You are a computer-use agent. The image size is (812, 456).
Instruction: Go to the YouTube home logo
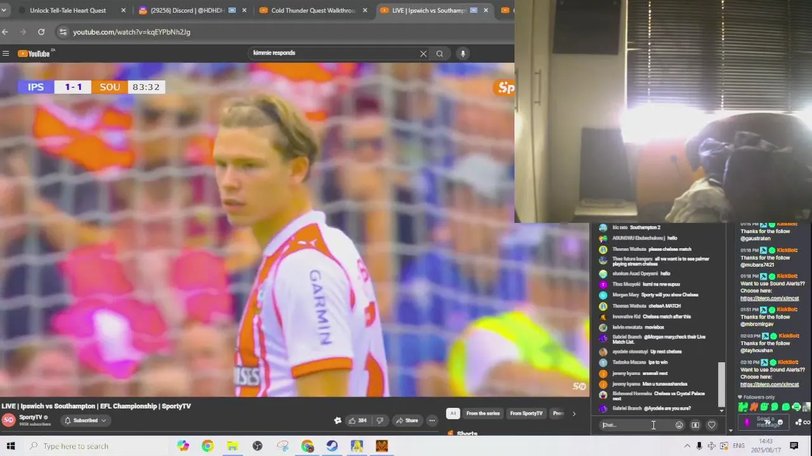pyautogui.click(x=34, y=54)
